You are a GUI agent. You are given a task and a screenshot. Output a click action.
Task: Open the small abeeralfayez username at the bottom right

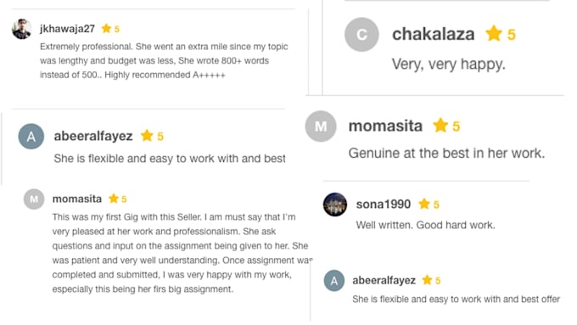click(384, 281)
